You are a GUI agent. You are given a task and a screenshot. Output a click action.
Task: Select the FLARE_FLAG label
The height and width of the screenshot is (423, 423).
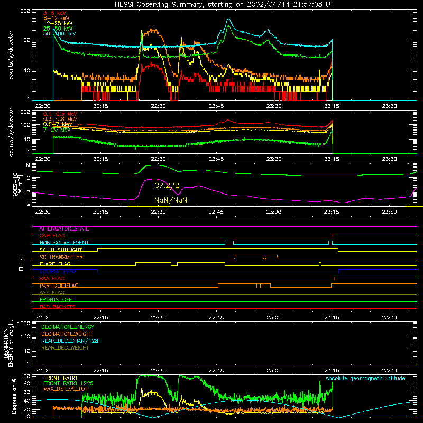55,264
